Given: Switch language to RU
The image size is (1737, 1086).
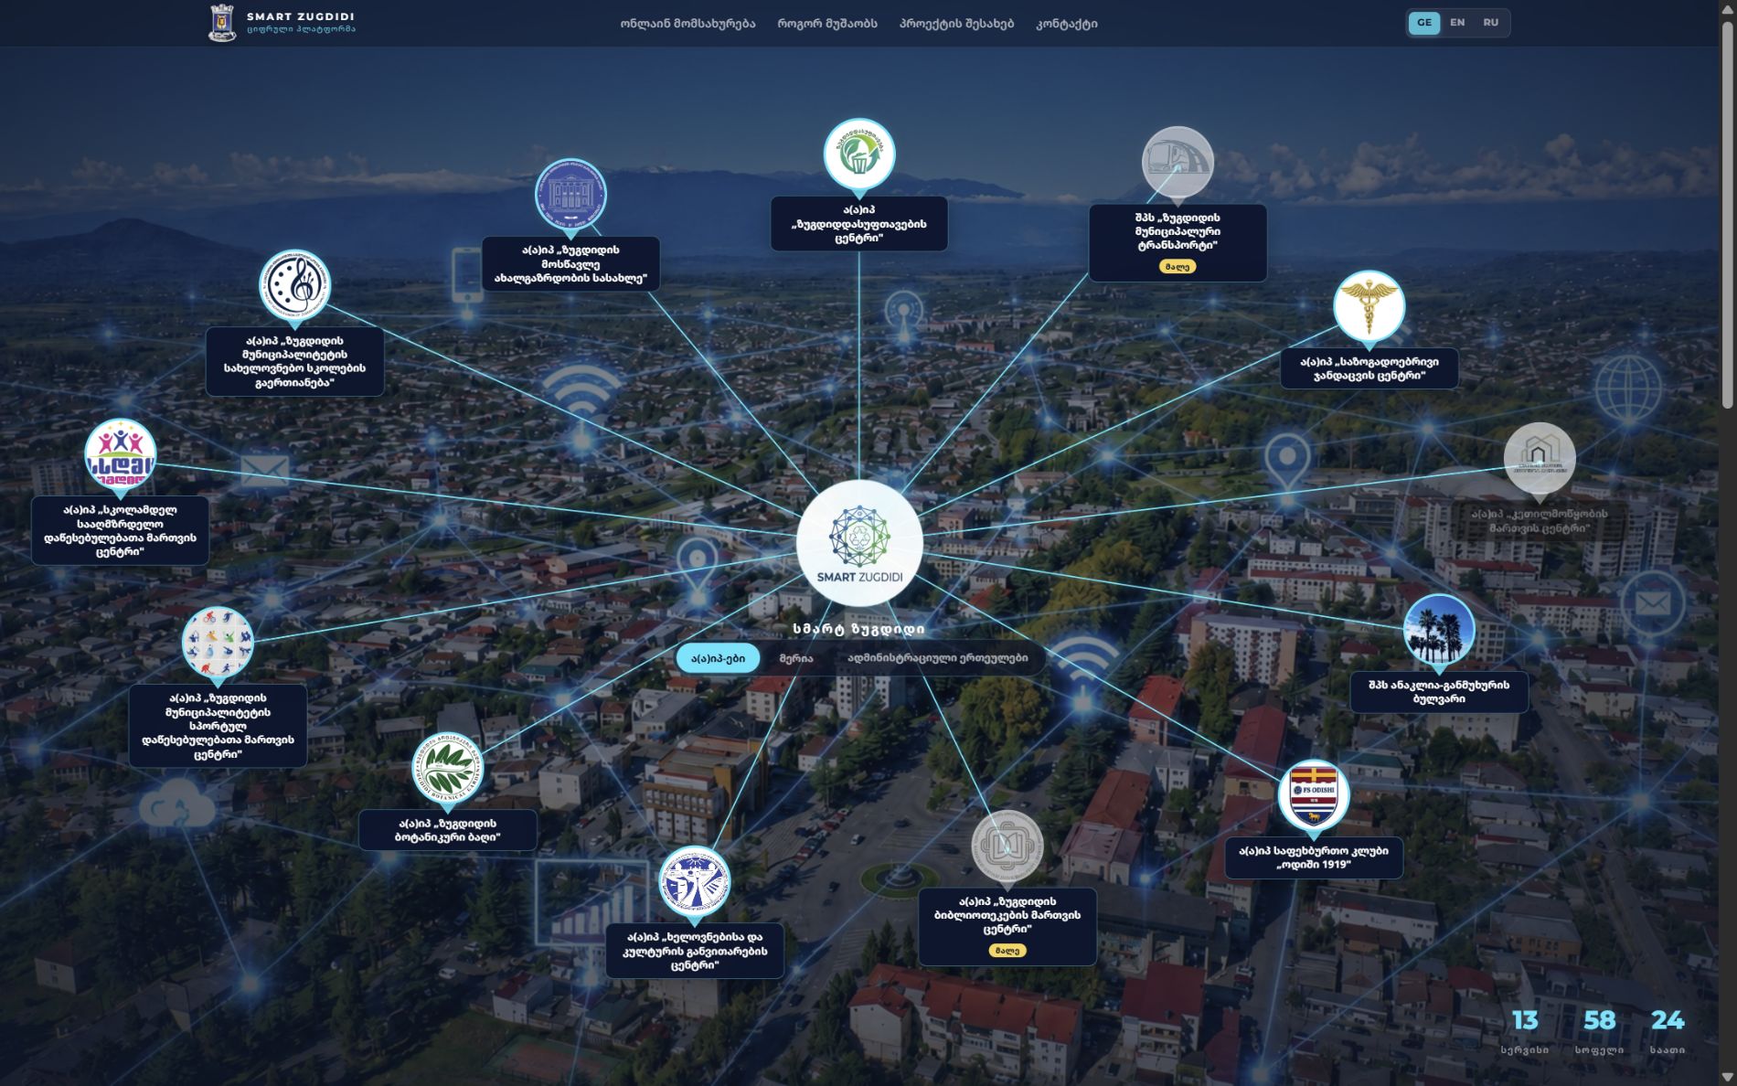Looking at the screenshot, I should 1491,23.
